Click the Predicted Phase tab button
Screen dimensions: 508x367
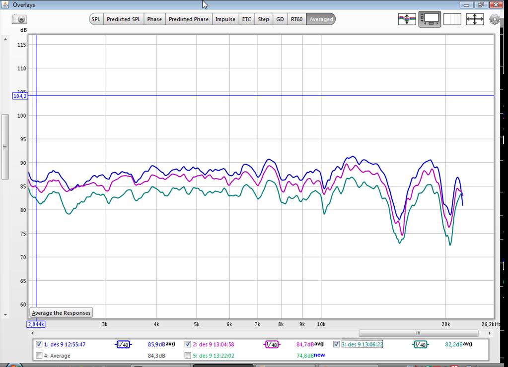tap(188, 19)
